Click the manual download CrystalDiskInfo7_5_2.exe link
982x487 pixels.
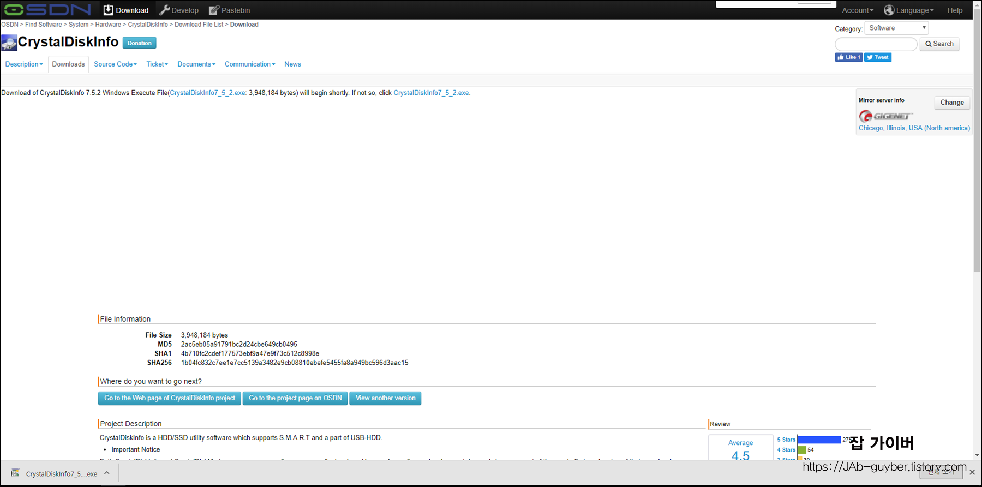432,93
